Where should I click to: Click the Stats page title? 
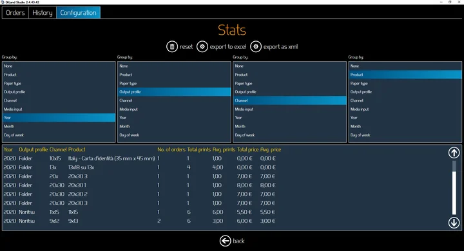click(x=232, y=30)
